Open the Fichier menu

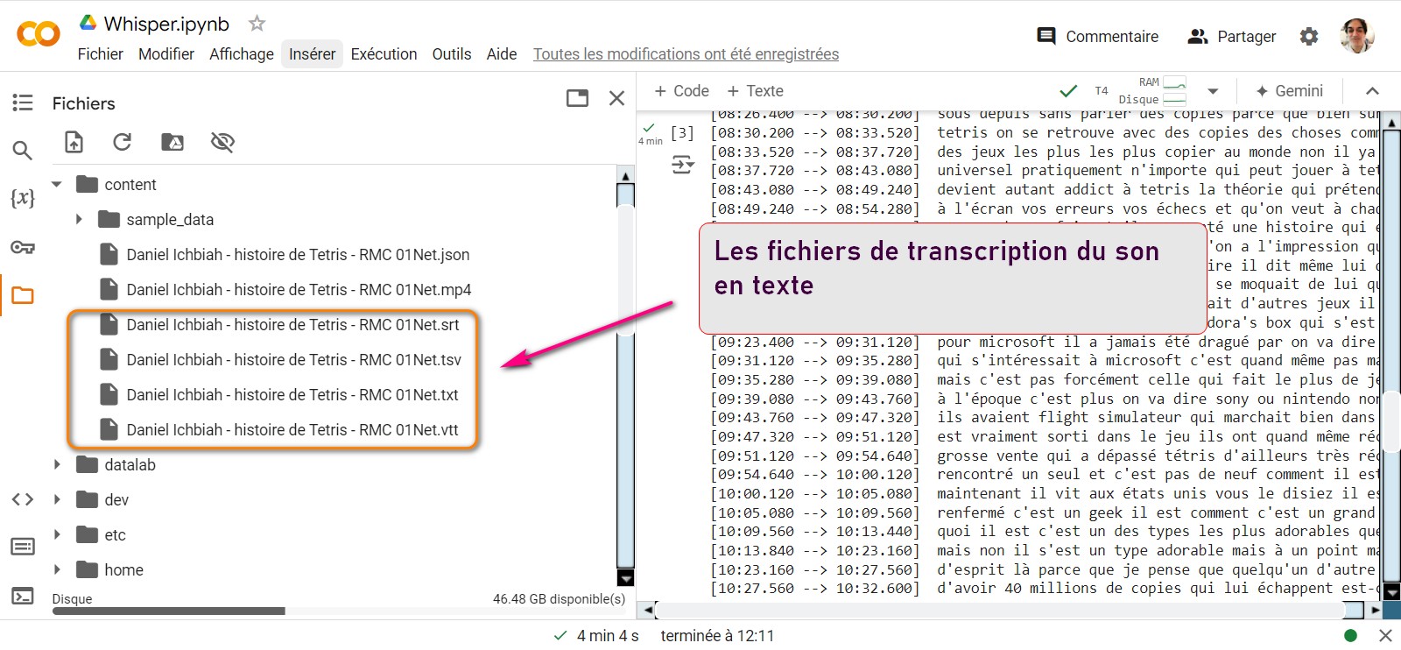click(100, 54)
